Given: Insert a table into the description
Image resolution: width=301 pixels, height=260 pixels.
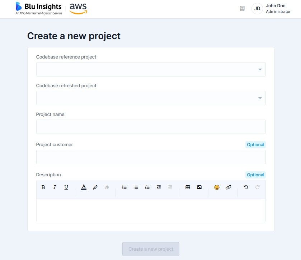Looking at the screenshot, I should coord(188,187).
